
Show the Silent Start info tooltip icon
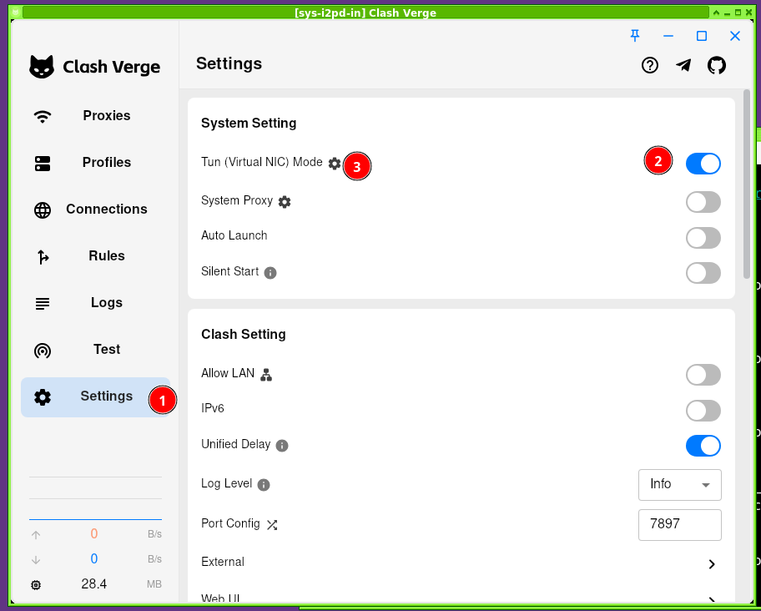coord(270,273)
